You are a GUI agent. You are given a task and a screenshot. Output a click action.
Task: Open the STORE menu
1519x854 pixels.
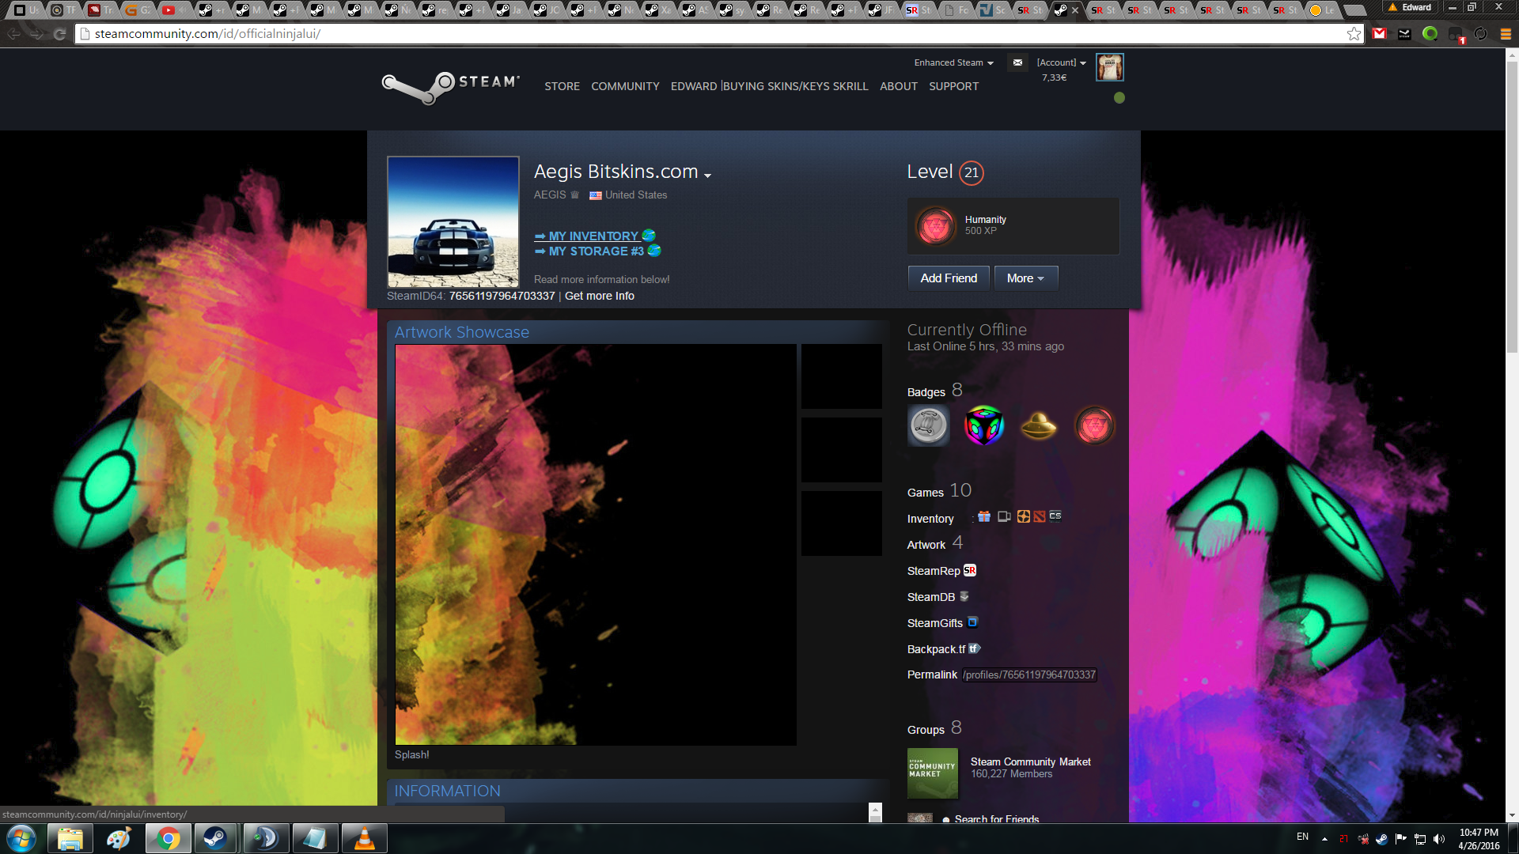[562, 86]
